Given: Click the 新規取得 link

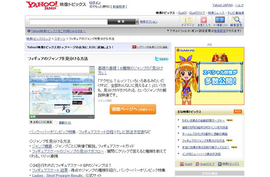Looking at the screenshot, I should click(x=119, y=7).
